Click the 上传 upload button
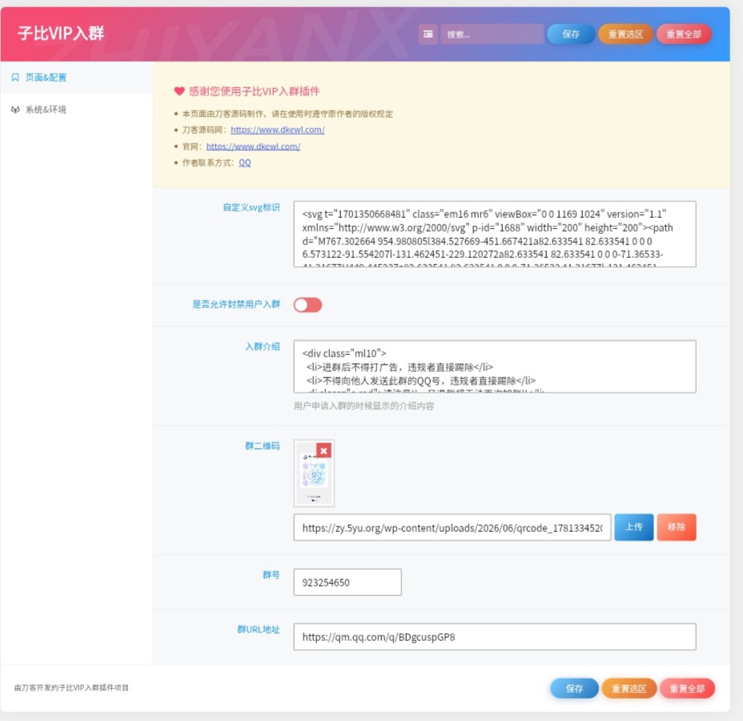Viewport: 743px width, 721px height. 633,527
